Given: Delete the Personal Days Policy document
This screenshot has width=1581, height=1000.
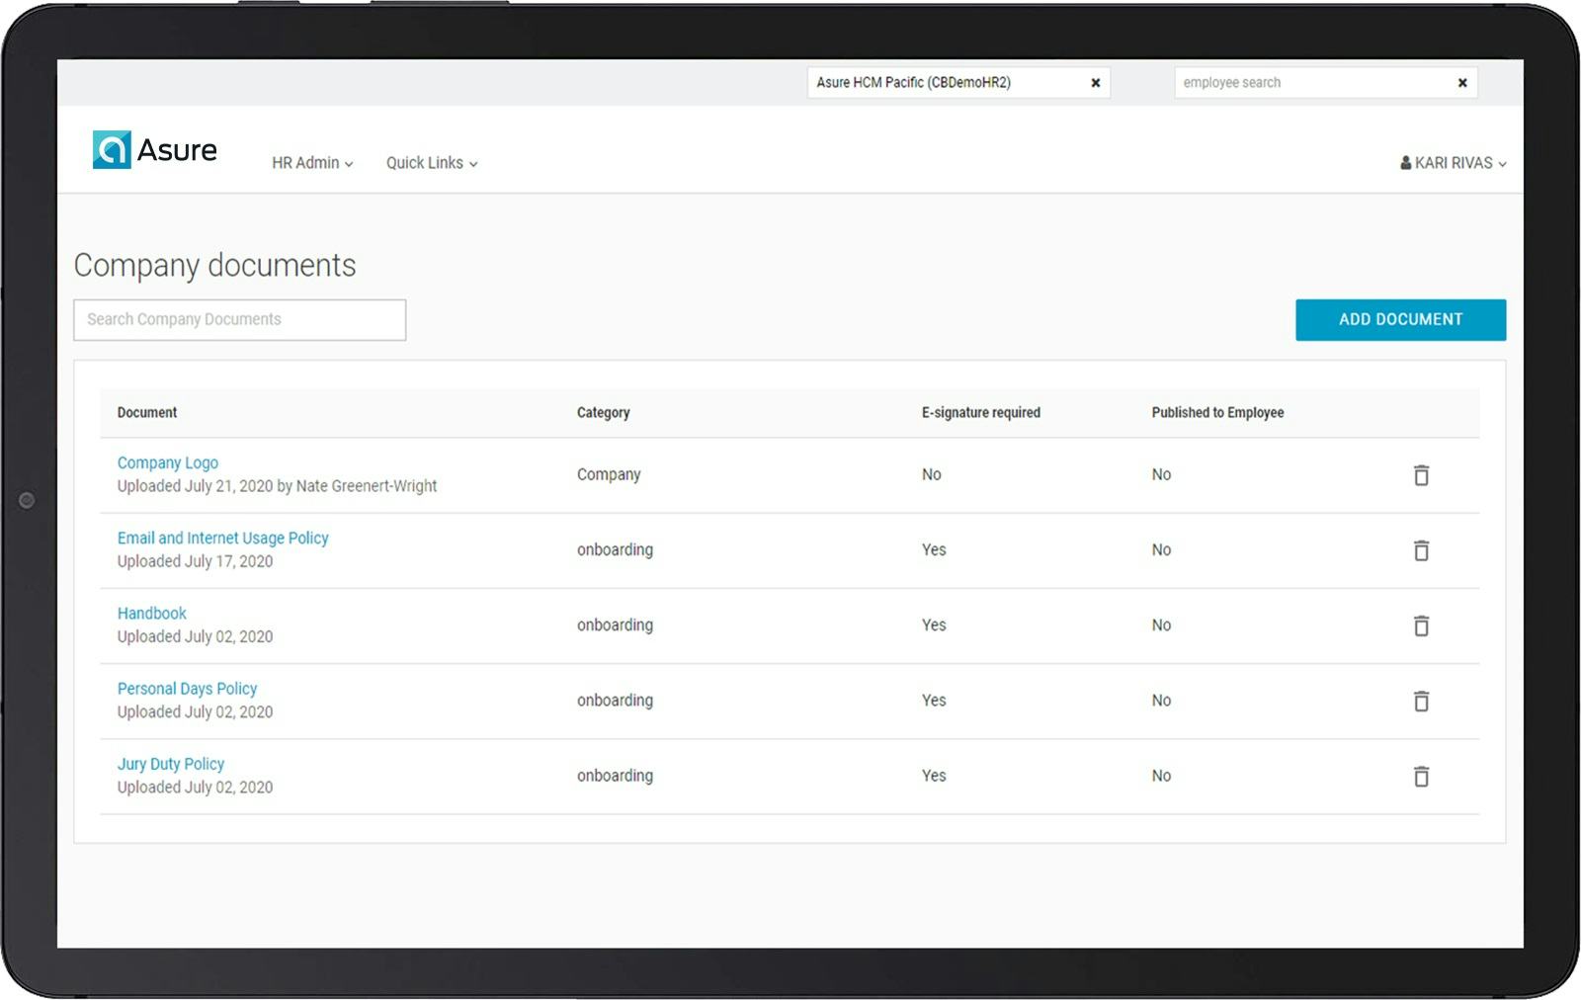Looking at the screenshot, I should [1421, 701].
